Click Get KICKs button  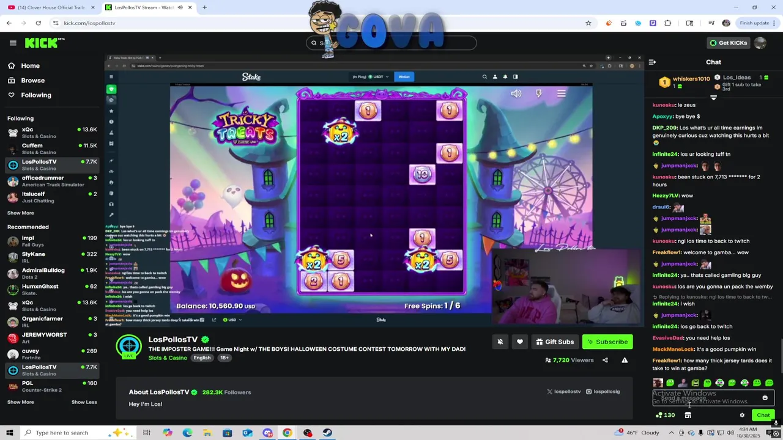[x=728, y=43]
